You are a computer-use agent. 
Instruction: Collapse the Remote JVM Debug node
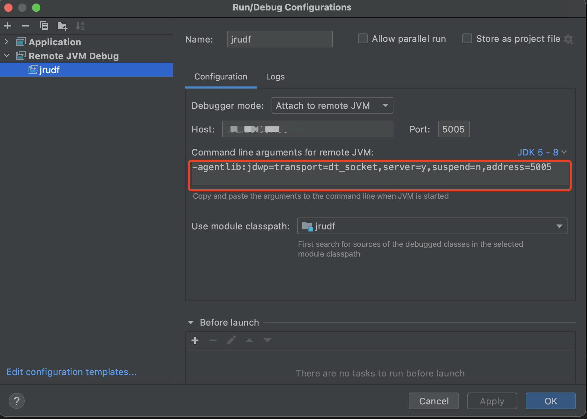tap(6, 56)
